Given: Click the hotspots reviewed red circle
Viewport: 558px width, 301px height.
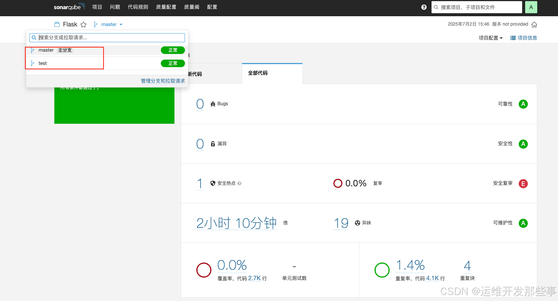Looking at the screenshot, I should (x=338, y=183).
